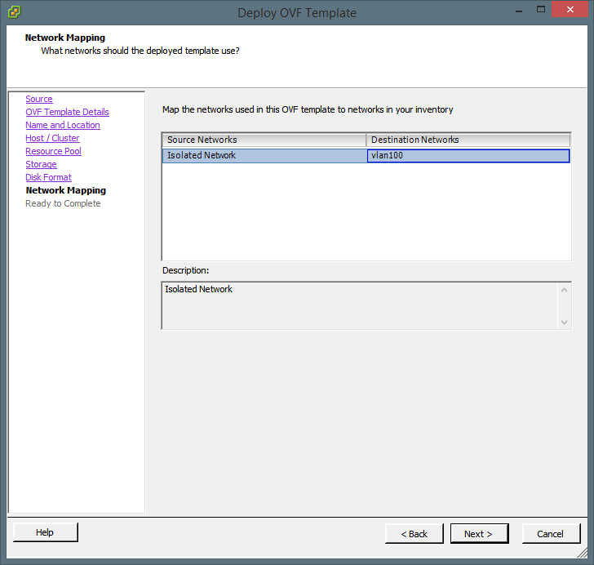This screenshot has width=594, height=565.
Task: Go to the previous step with Back
Action: click(x=414, y=534)
